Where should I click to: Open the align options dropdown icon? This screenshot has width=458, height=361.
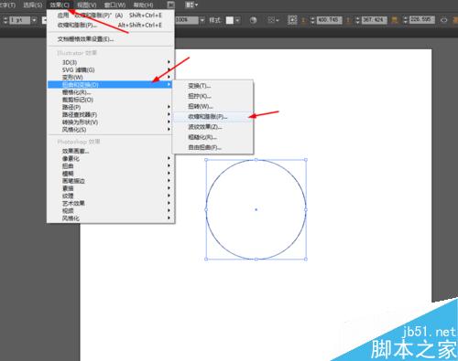tap(273, 20)
